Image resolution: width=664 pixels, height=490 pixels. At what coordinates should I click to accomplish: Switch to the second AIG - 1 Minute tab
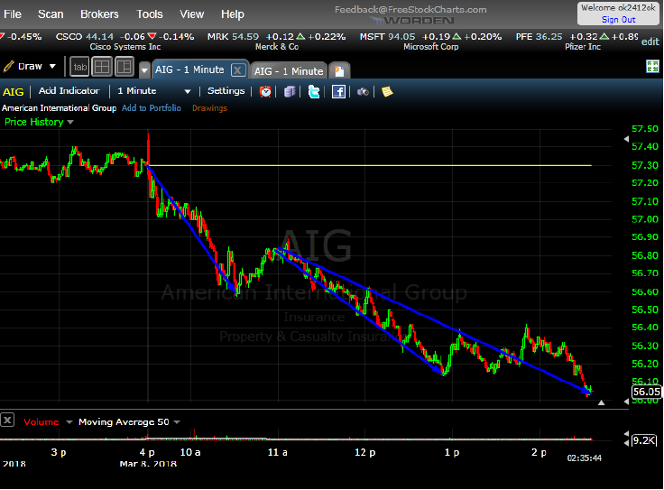[289, 71]
